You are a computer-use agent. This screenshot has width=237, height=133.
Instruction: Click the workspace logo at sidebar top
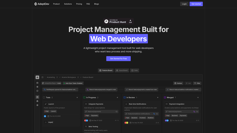[x=37, y=77]
